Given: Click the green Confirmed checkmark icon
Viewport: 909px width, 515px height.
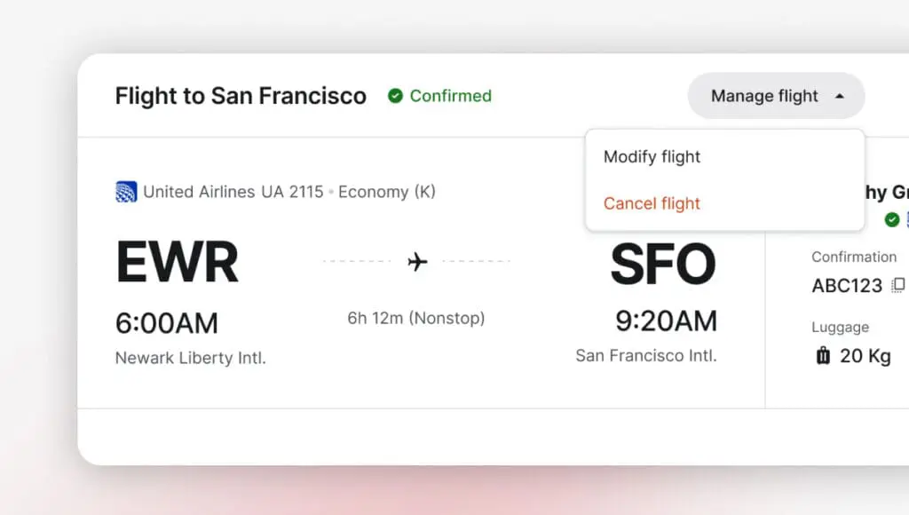Looking at the screenshot, I should 395,96.
